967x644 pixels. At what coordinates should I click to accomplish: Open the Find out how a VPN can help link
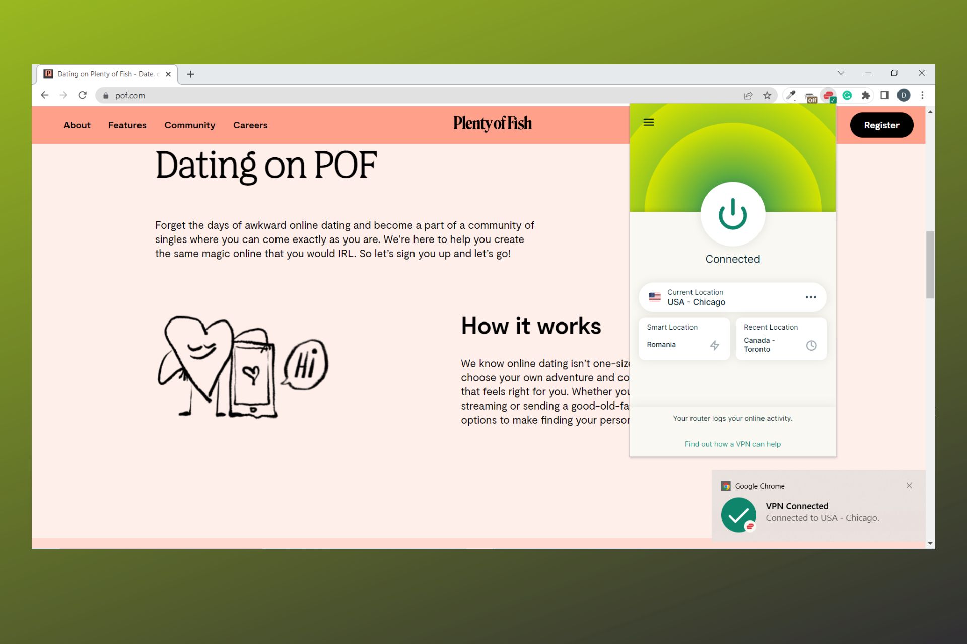pyautogui.click(x=732, y=444)
